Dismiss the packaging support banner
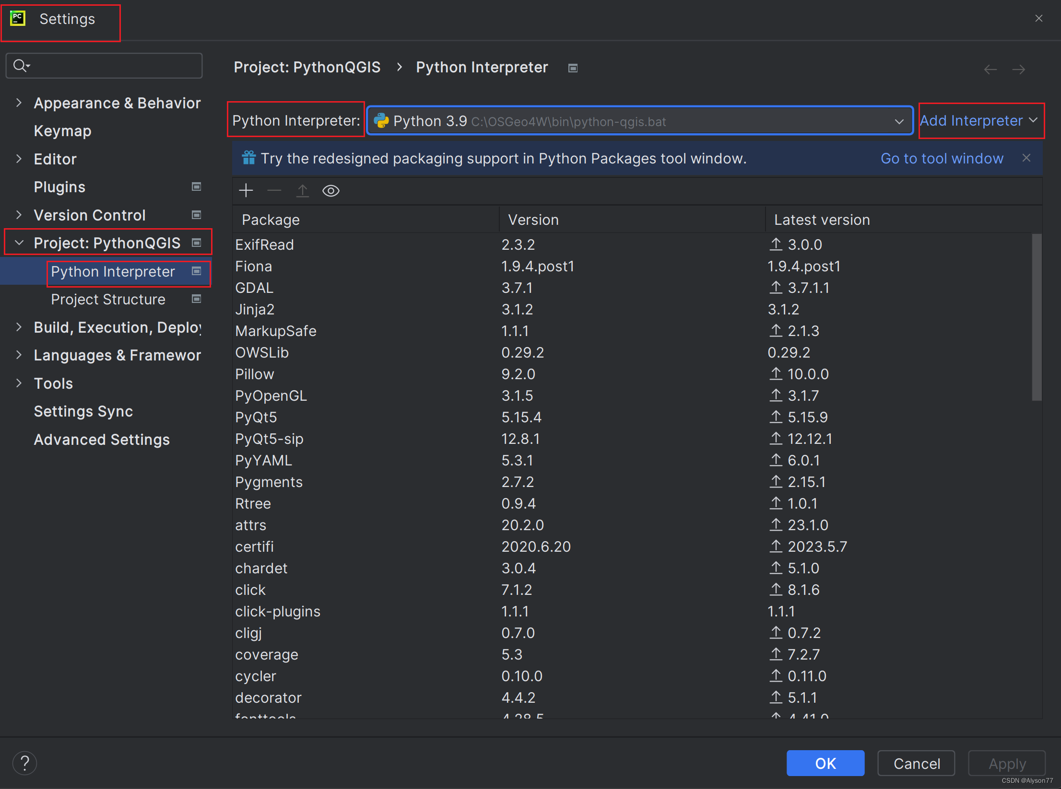The image size is (1061, 789). point(1026,158)
